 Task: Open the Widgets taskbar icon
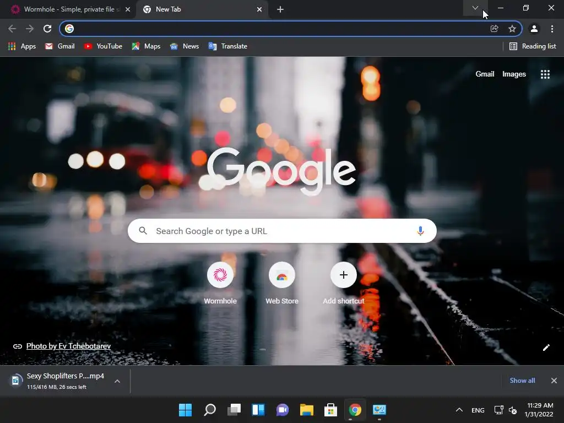point(258,410)
